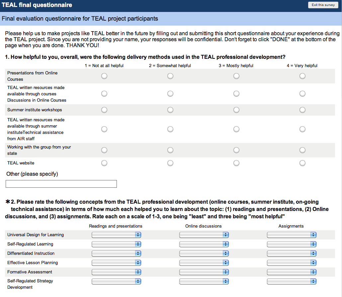Select Somewhat helpful for Summer institute workshops
This screenshot has width=342, height=297.
(170, 110)
